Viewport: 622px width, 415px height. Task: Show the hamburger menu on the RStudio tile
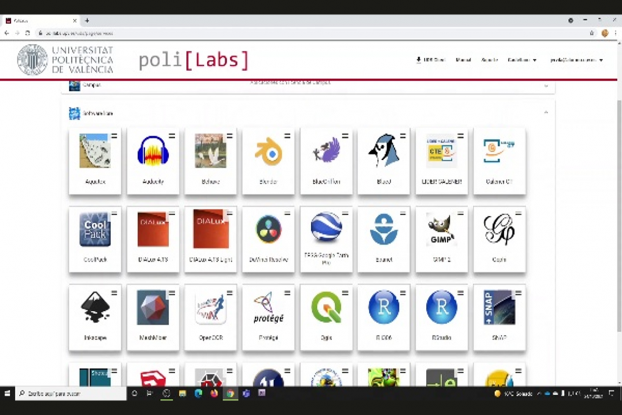(x=461, y=293)
